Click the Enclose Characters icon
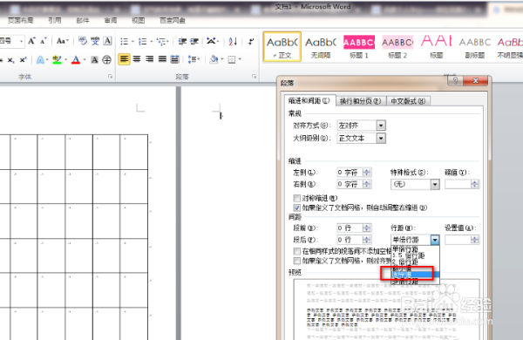 (106, 60)
